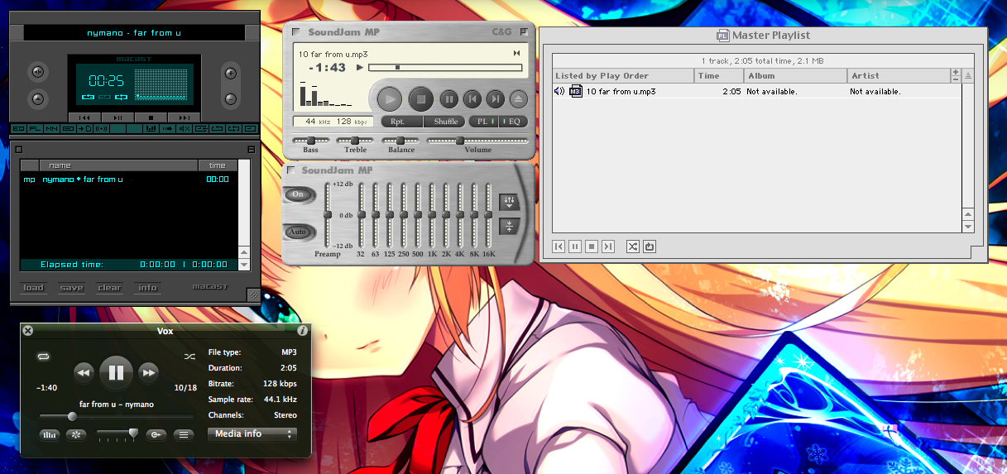Toggle the EQ button in SoundJam
This screenshot has height=474, width=1007.
pos(513,122)
